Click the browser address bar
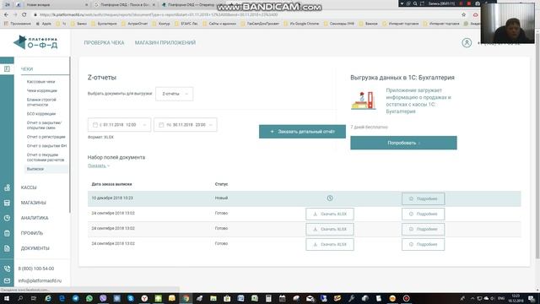This screenshot has height=304, width=540. pyautogui.click(x=248, y=15)
